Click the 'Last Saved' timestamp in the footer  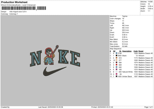(51, 107)
